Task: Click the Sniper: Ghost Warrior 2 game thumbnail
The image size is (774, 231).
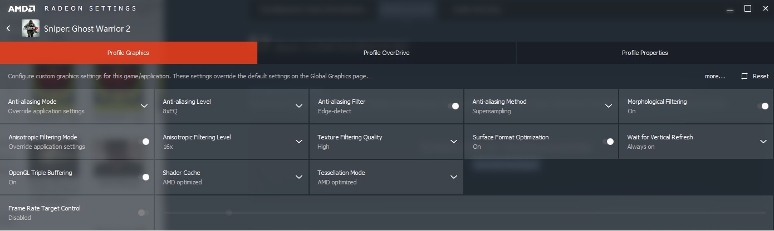Action: point(31,28)
